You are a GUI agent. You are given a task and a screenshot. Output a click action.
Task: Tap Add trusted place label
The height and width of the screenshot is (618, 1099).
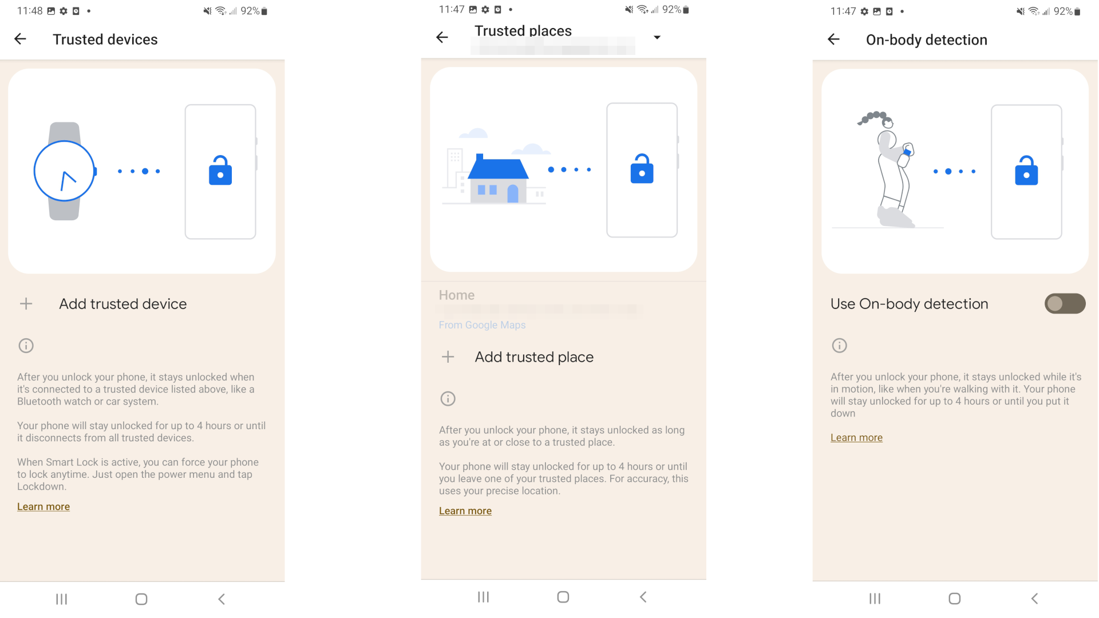(534, 357)
